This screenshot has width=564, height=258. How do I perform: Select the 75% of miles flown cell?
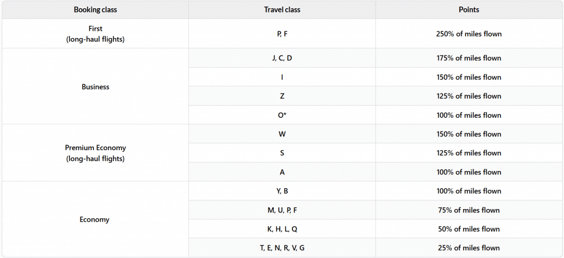click(x=469, y=210)
